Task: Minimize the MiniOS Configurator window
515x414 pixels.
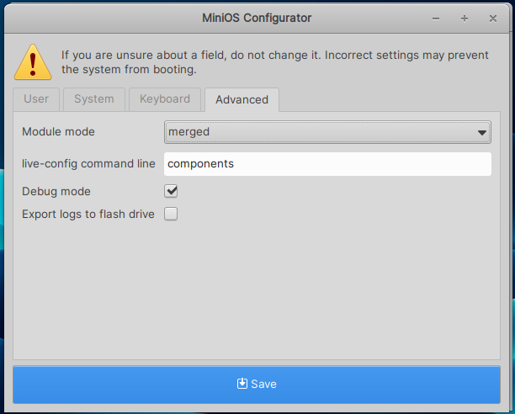Action: coord(435,18)
